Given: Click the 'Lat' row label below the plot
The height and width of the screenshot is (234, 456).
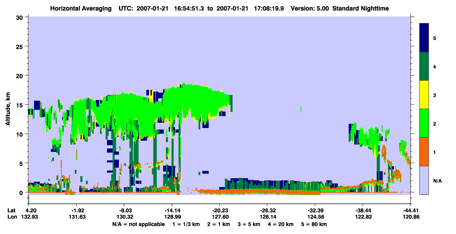Looking at the screenshot, I should pos(12,210).
